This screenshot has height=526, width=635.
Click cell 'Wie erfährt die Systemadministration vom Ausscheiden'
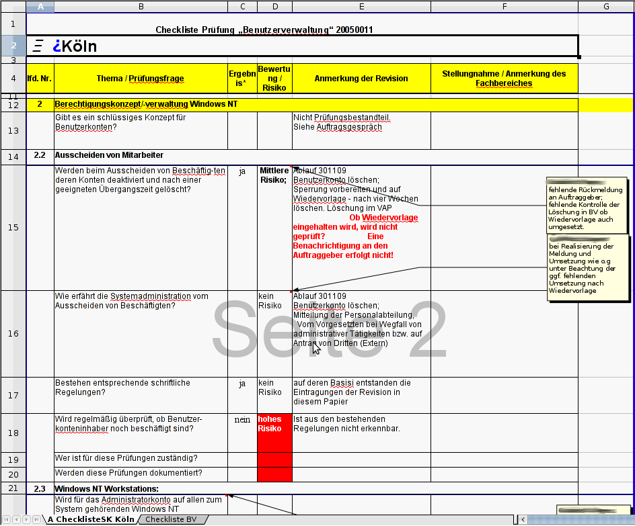coord(141,334)
